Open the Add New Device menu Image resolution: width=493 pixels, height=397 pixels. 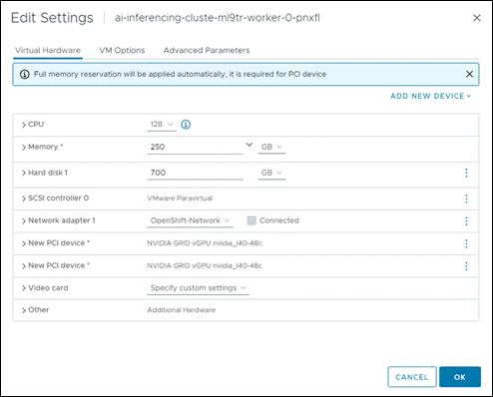pyautogui.click(x=431, y=96)
